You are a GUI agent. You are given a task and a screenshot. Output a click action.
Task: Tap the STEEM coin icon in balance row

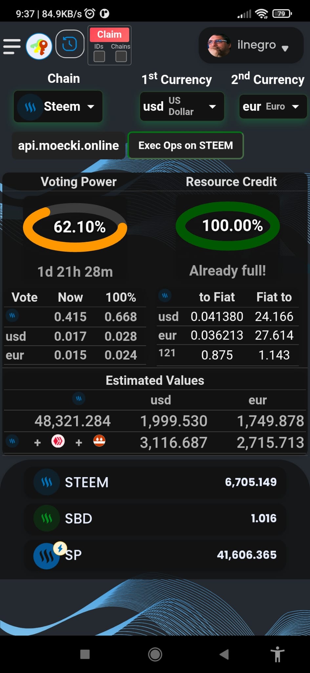47,482
